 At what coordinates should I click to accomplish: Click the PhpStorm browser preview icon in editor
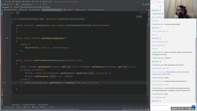[x=138, y=17]
